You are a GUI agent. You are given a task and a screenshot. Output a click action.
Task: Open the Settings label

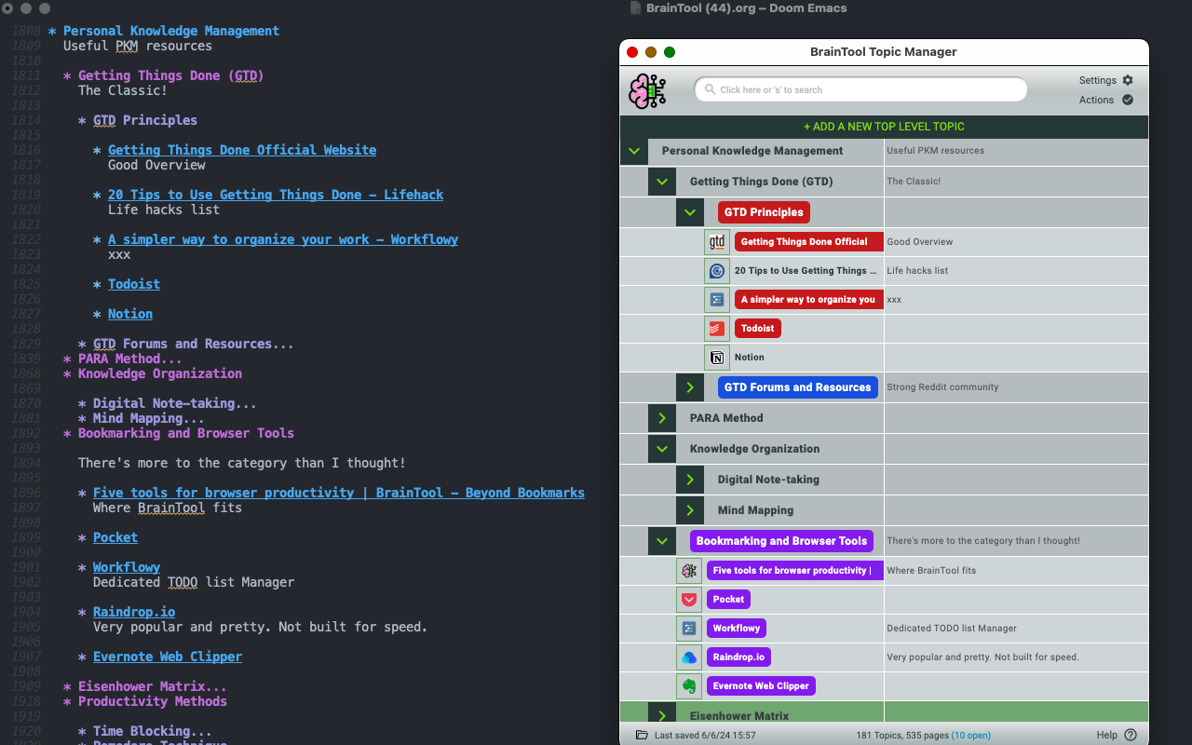[1097, 80]
